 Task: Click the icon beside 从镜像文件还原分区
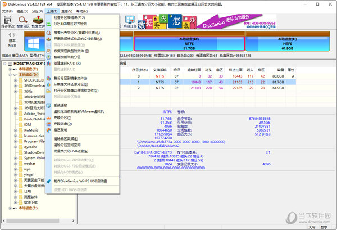coord(49,84)
